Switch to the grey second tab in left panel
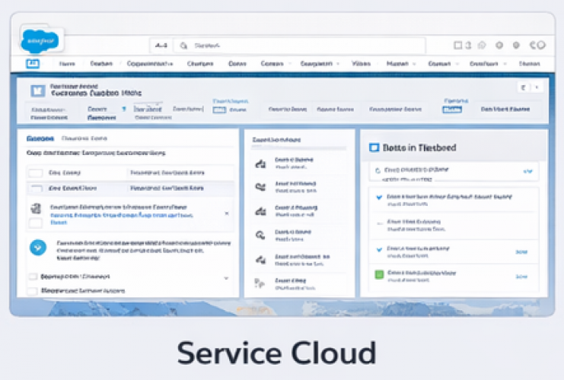 click(84, 138)
